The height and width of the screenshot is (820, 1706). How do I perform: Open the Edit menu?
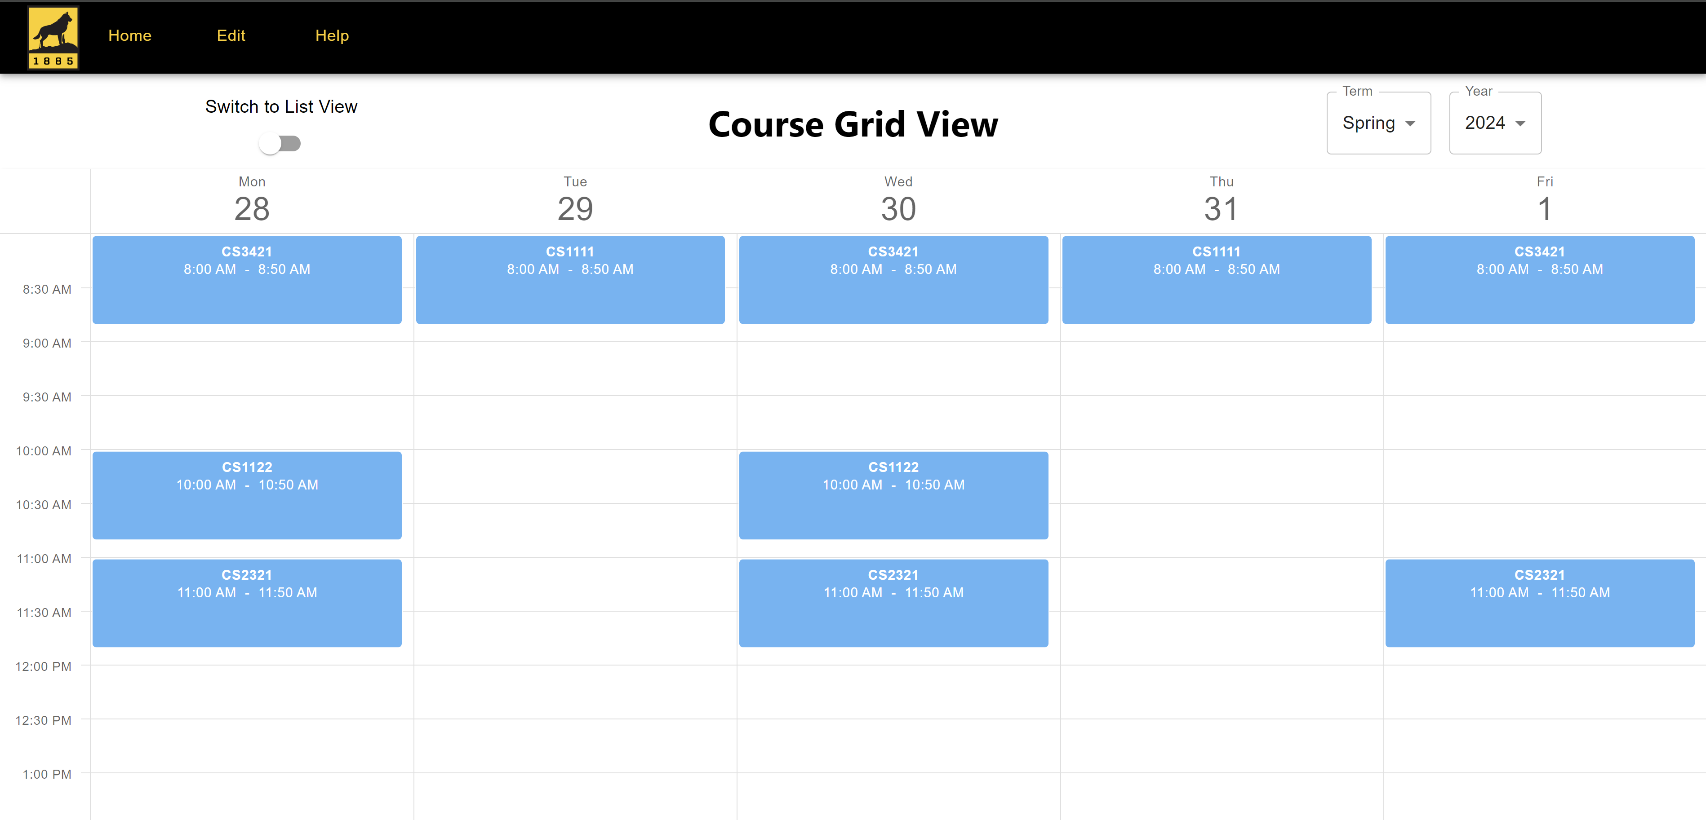coord(231,36)
